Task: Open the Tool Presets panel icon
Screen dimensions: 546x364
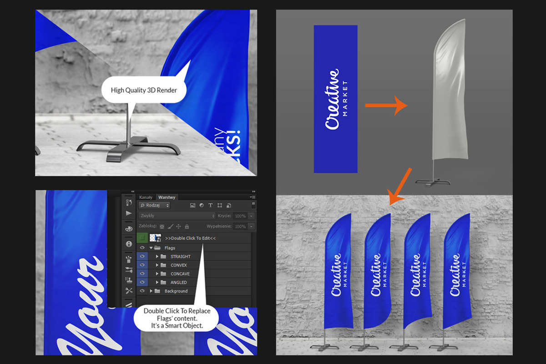Action: point(129,291)
